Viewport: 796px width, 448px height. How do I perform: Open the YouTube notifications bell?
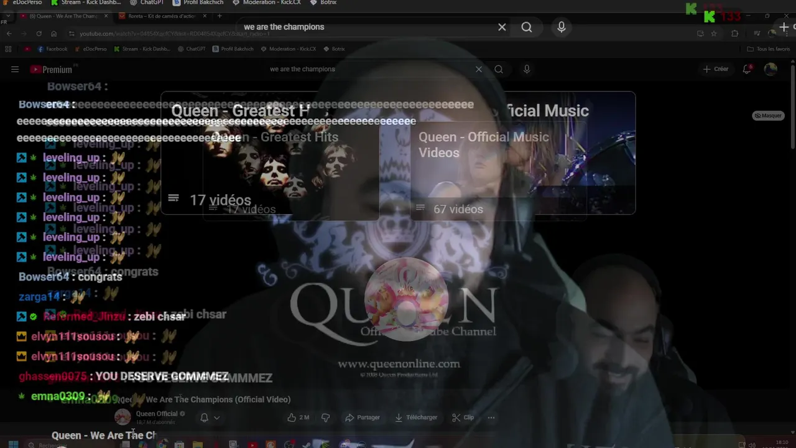[747, 69]
